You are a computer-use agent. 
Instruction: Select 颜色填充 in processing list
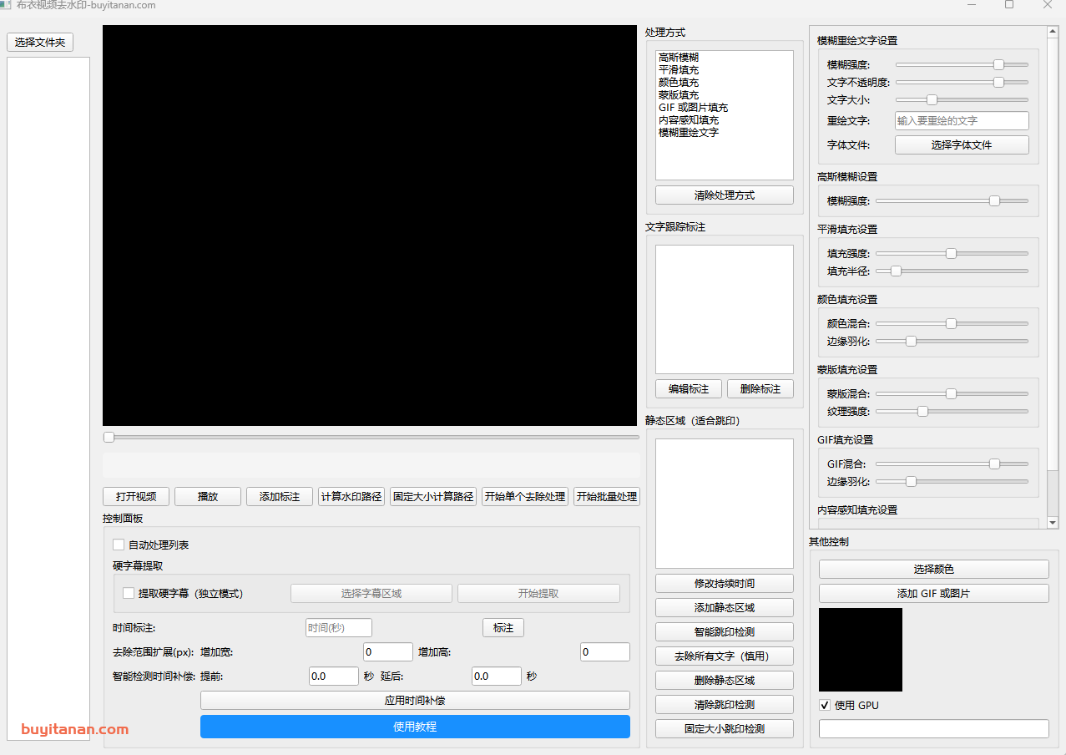[x=679, y=83]
